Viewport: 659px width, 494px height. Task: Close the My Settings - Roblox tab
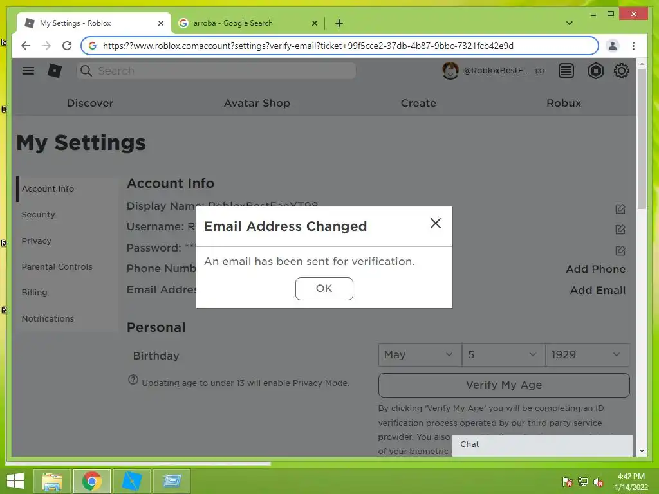tap(160, 23)
